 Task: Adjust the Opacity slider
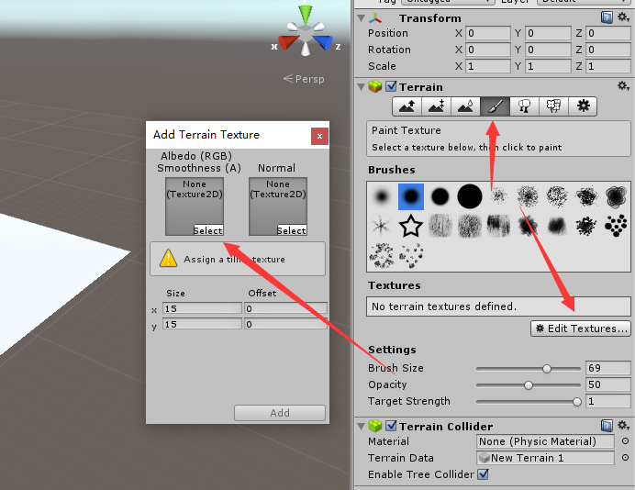[x=529, y=385]
